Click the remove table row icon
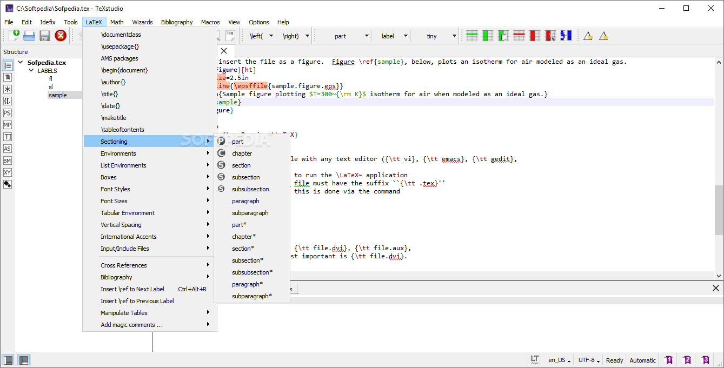Viewport: 724px width, 368px height. pyautogui.click(x=519, y=36)
